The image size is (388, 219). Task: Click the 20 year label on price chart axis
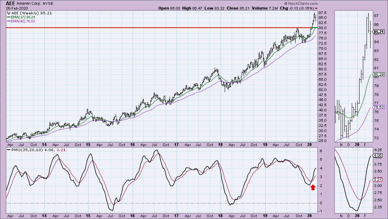click(x=309, y=145)
